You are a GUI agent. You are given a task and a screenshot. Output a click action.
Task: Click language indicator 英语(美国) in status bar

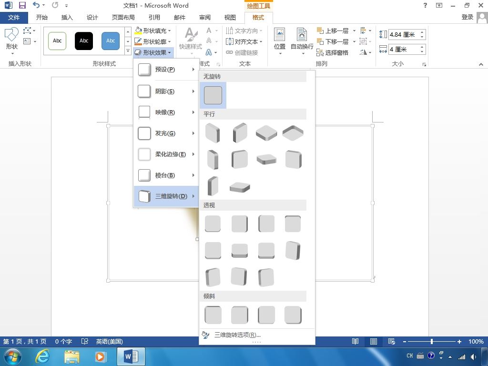pyautogui.click(x=109, y=341)
